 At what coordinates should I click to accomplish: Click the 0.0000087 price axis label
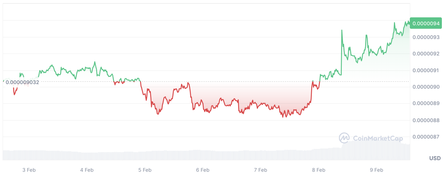426,136
